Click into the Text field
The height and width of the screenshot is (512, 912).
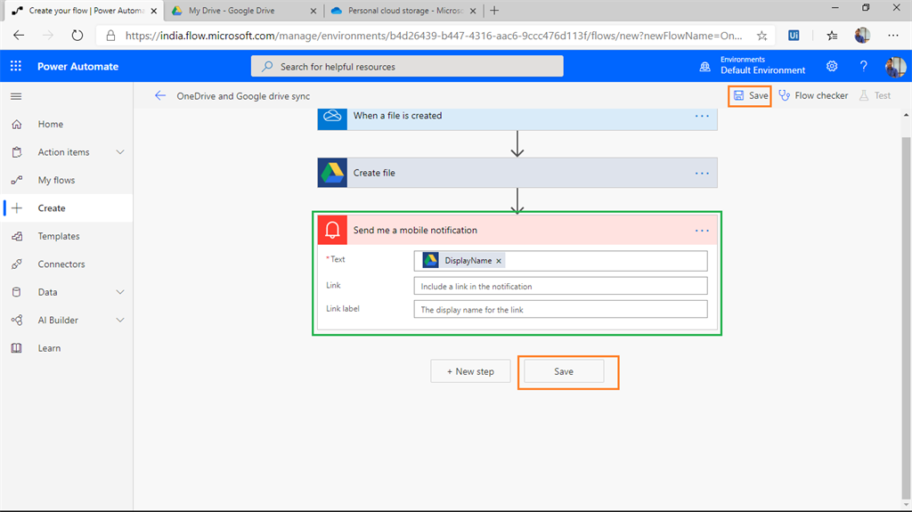[560, 261]
